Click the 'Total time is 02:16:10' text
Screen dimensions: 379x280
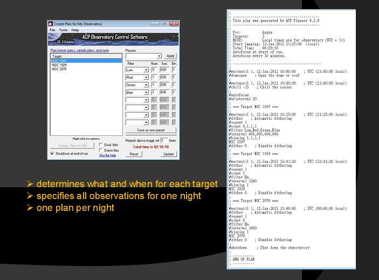151,147
